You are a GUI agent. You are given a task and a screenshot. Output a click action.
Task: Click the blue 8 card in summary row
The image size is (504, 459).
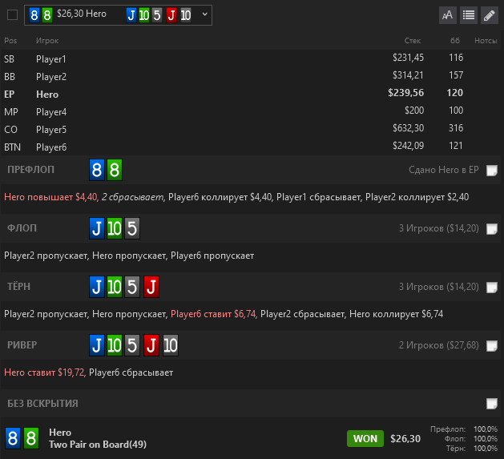13,438
